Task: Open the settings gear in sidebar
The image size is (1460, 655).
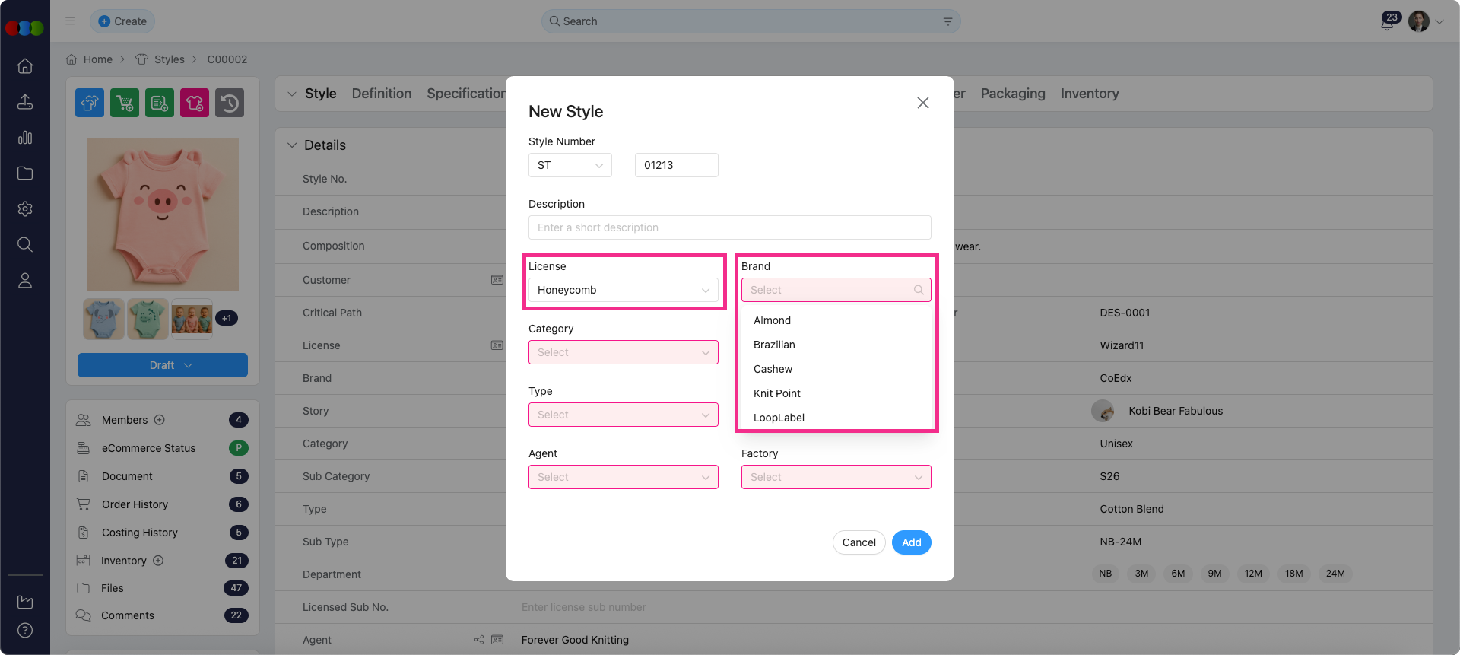Action: pyautogui.click(x=25, y=209)
